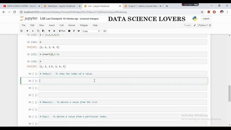The image size is (231, 130).
Task: Open a new browser tab
Action: coord(167,6)
